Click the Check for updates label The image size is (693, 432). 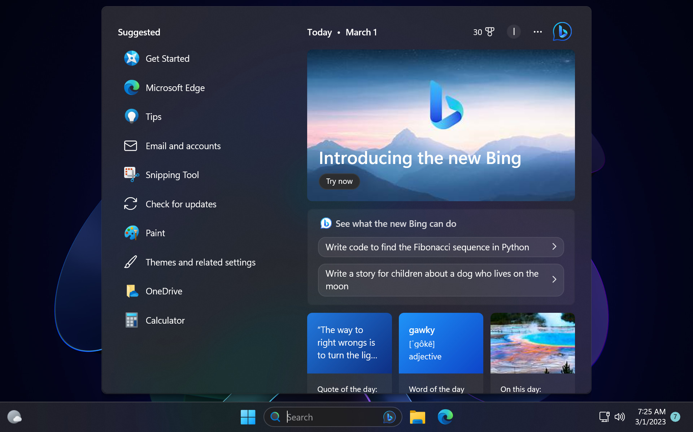[x=181, y=204]
